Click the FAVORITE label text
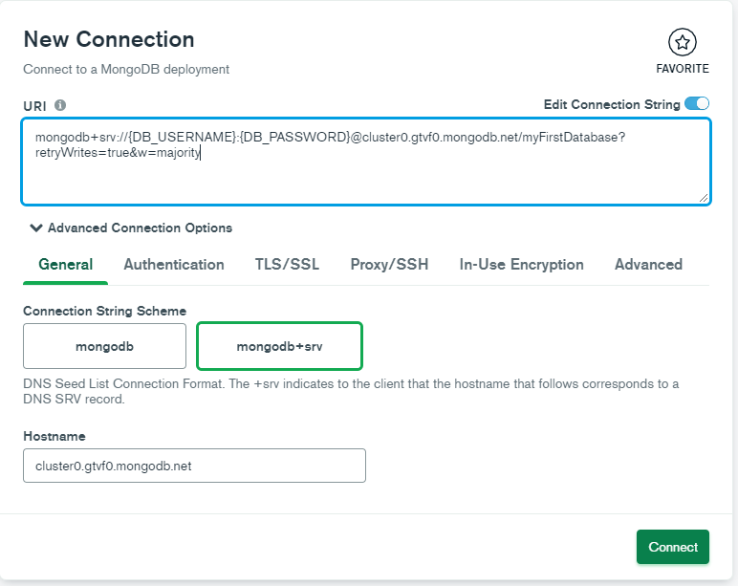738x586 pixels. (x=682, y=69)
